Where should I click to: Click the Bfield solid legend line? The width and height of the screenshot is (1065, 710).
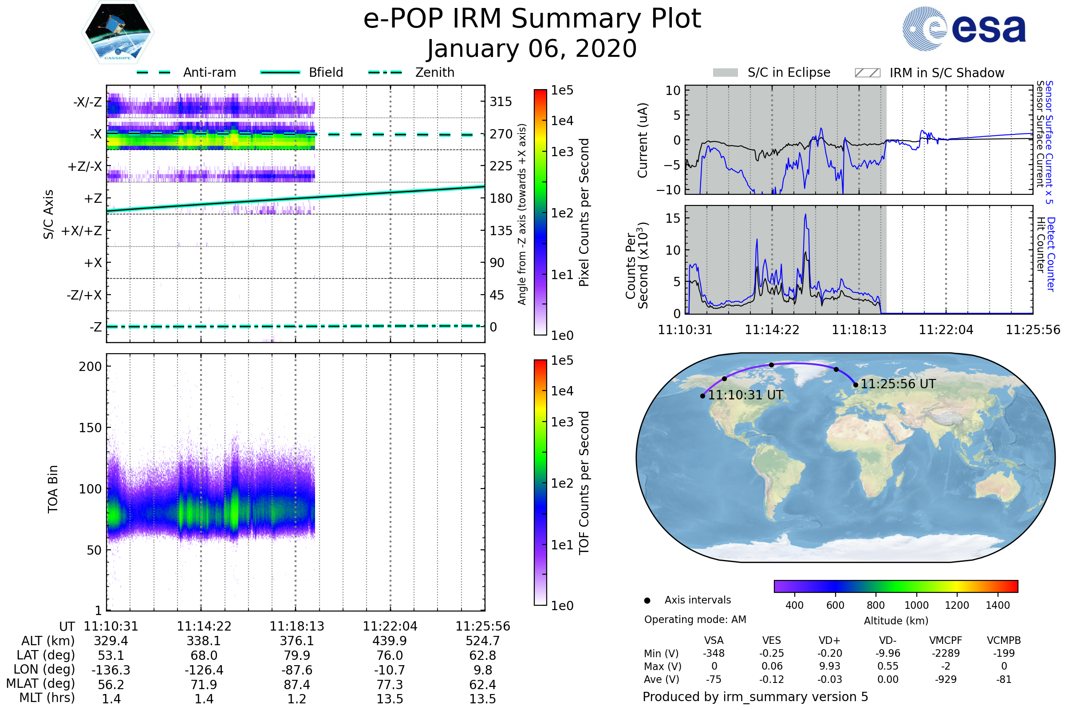point(280,72)
